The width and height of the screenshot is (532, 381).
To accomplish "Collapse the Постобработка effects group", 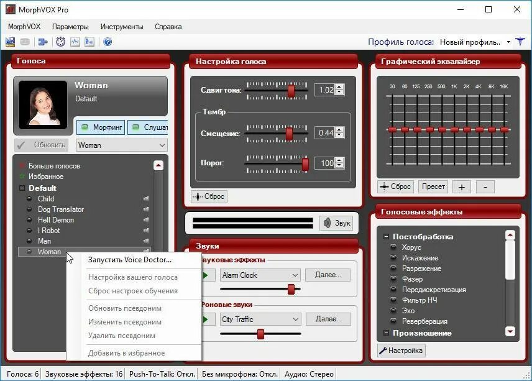I will tap(386, 236).
